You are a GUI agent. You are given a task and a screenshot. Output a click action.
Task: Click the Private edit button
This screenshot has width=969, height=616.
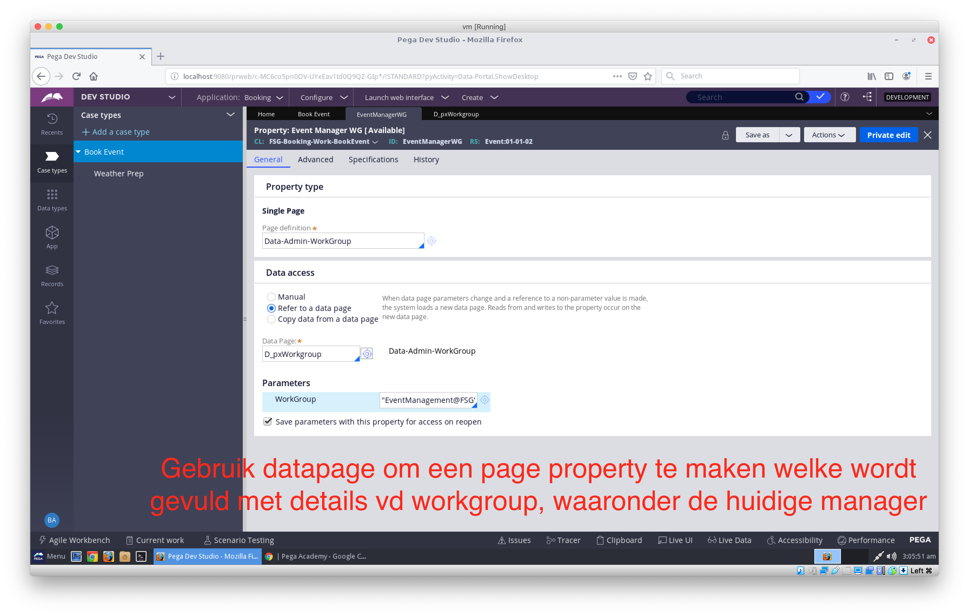click(888, 135)
